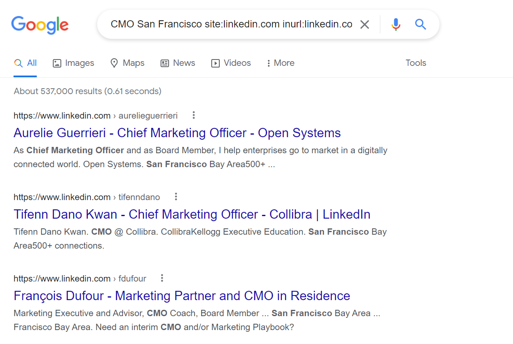The height and width of the screenshot is (344, 513).
Task: Click the 'About 537,000 results' text
Action: click(x=87, y=91)
